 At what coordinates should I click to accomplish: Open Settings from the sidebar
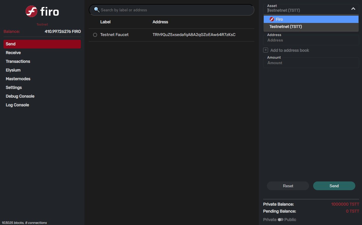pos(42,87)
